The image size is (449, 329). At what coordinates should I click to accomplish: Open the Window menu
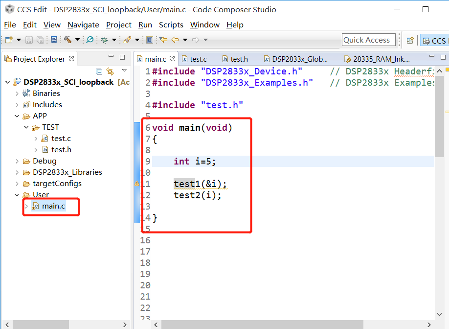[205, 25]
